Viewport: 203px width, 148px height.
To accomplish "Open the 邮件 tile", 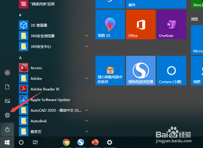I will (156, 4).
